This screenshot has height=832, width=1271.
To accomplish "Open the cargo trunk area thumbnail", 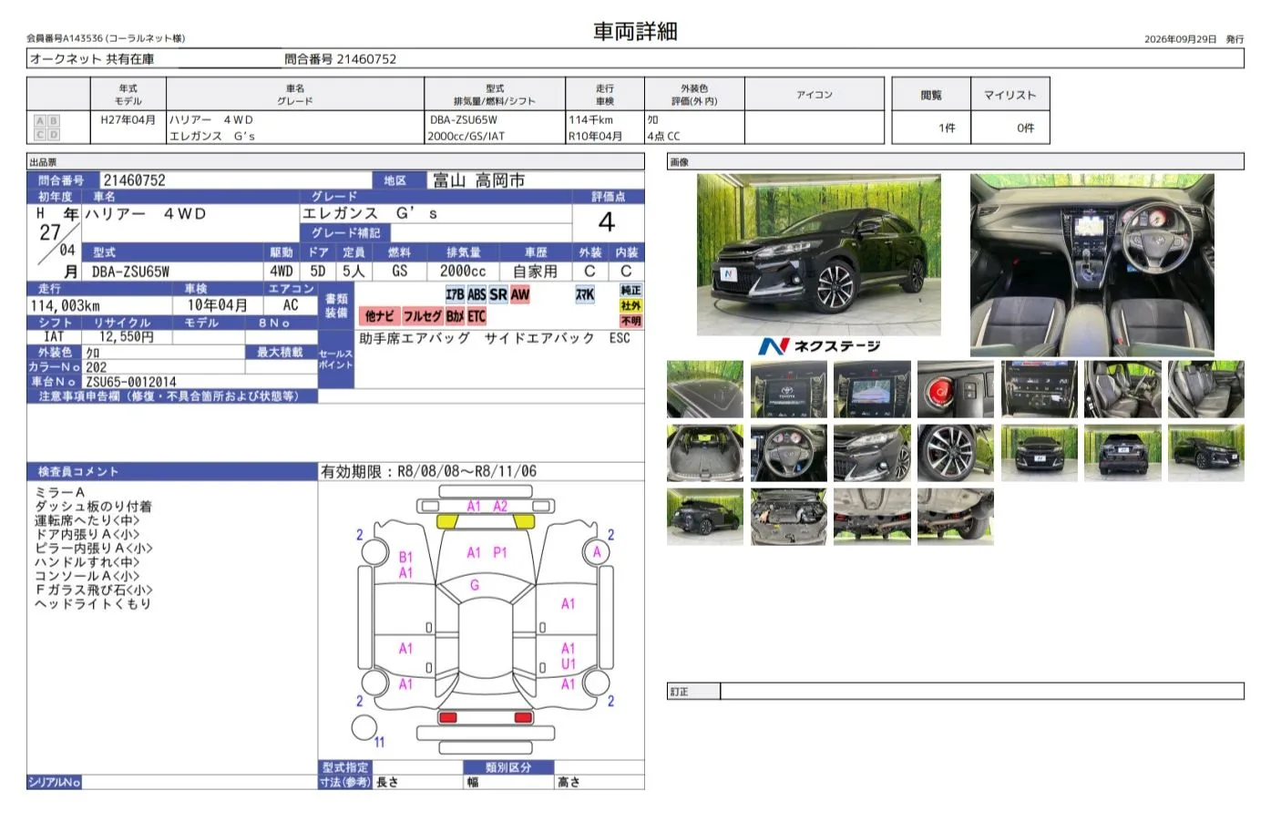I will pyautogui.click(x=704, y=453).
